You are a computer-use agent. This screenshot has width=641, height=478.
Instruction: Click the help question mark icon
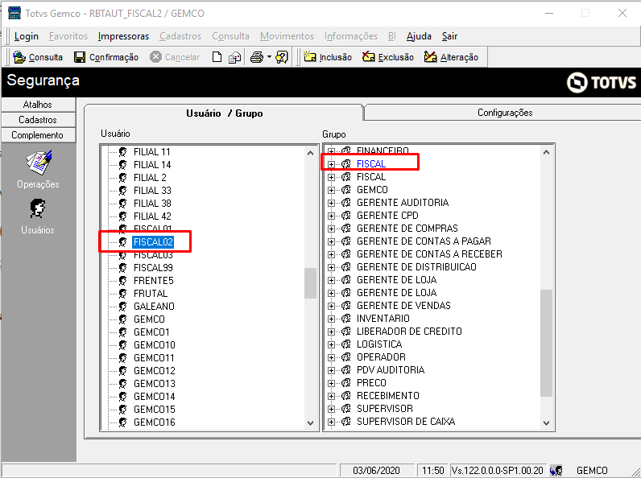tap(282, 57)
